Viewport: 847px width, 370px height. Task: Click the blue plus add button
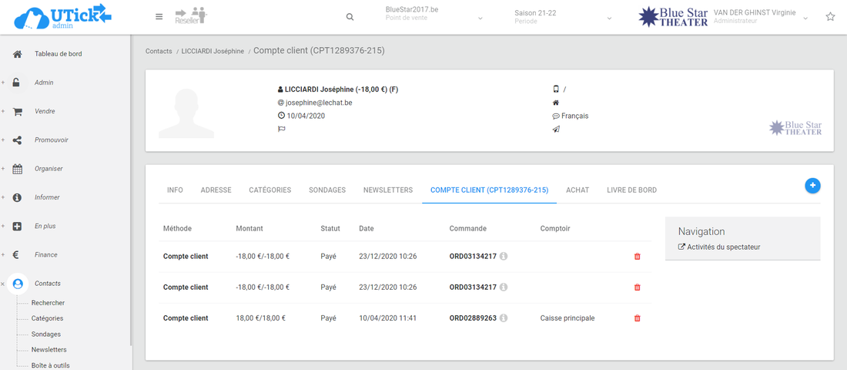pyautogui.click(x=812, y=186)
